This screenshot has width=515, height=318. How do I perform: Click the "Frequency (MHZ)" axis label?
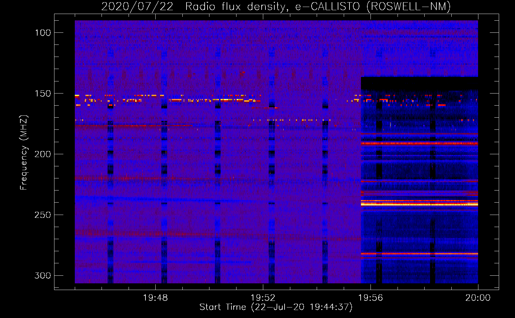coord(24,153)
